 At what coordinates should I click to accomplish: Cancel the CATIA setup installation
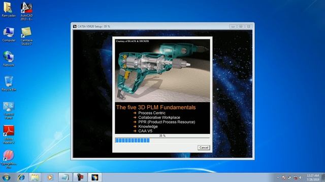pos(204,148)
